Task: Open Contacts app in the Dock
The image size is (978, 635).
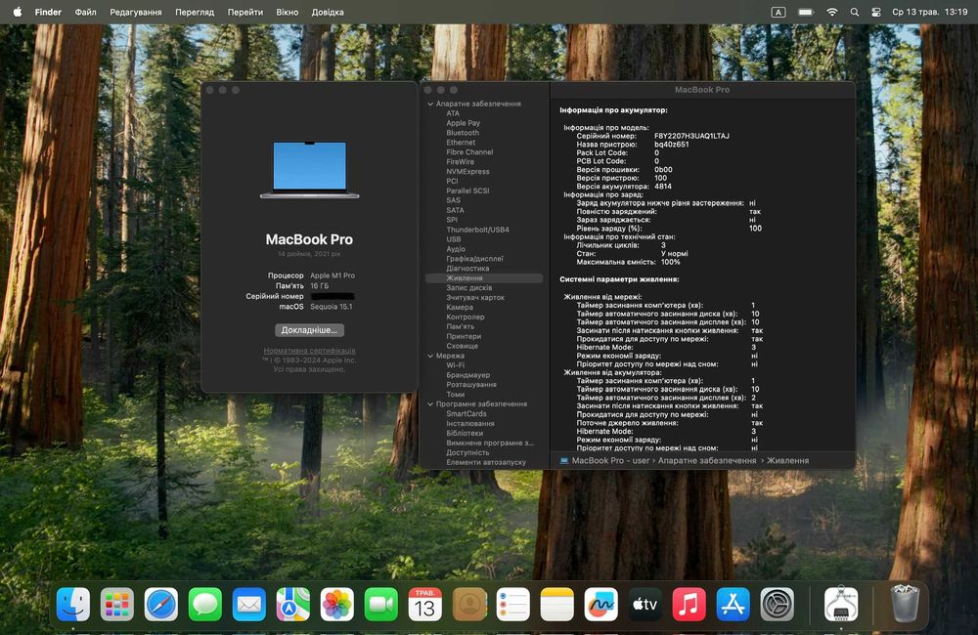Action: click(469, 604)
